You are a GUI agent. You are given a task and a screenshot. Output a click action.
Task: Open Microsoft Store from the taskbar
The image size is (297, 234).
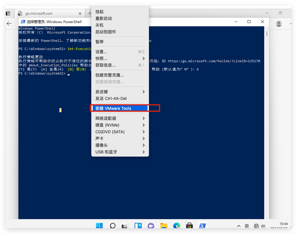189,226
